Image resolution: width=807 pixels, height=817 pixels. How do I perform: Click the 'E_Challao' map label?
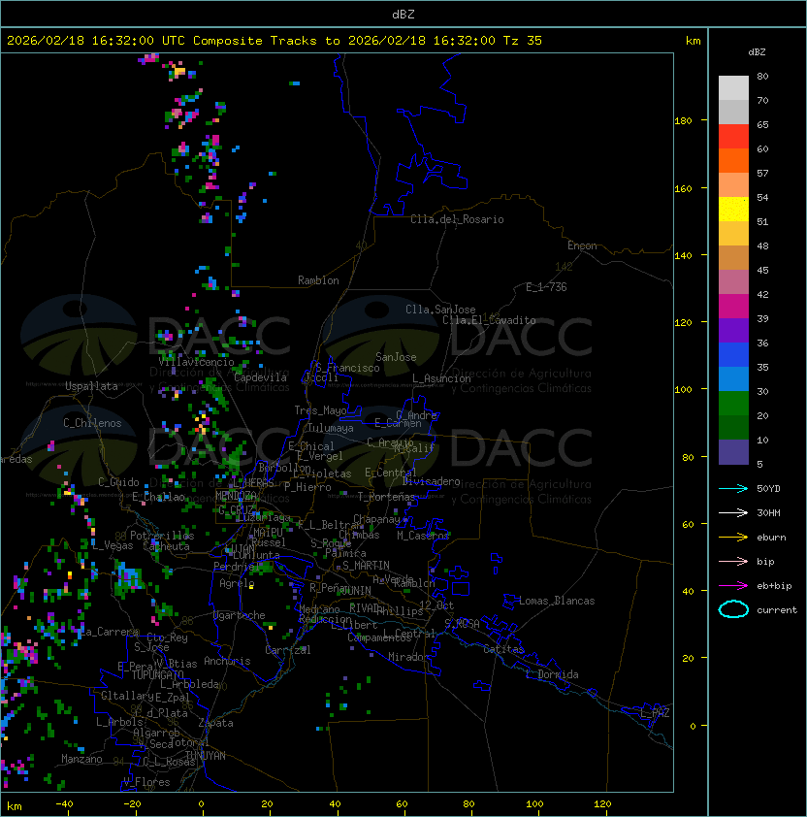158,497
